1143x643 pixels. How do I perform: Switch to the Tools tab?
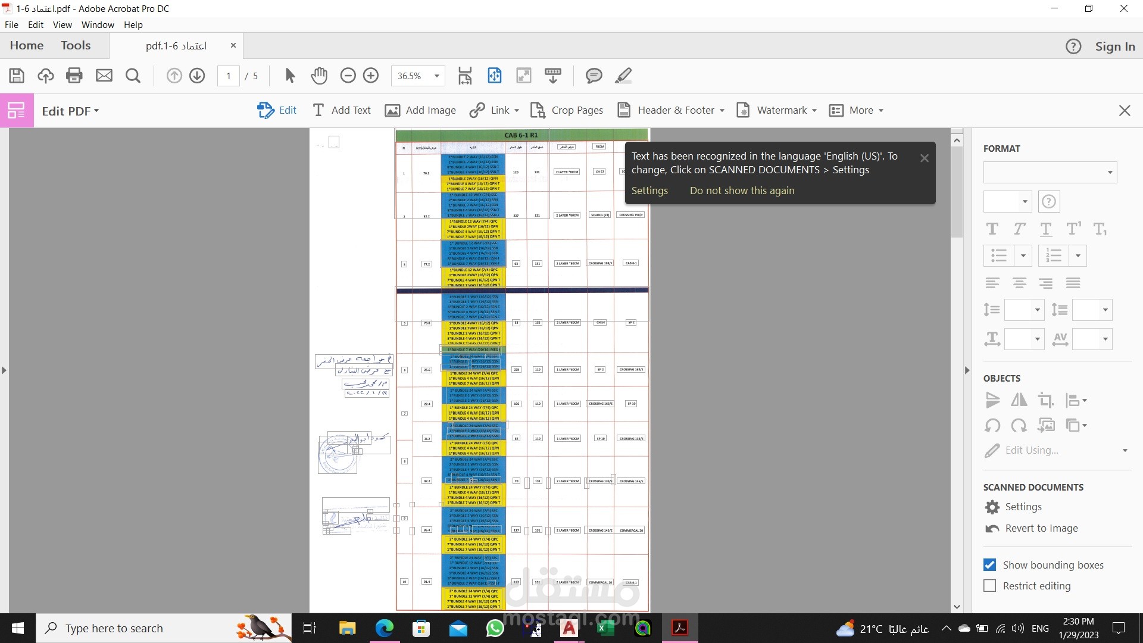click(76, 45)
